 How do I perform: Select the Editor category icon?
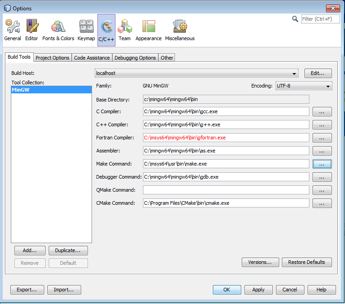pos(32,30)
